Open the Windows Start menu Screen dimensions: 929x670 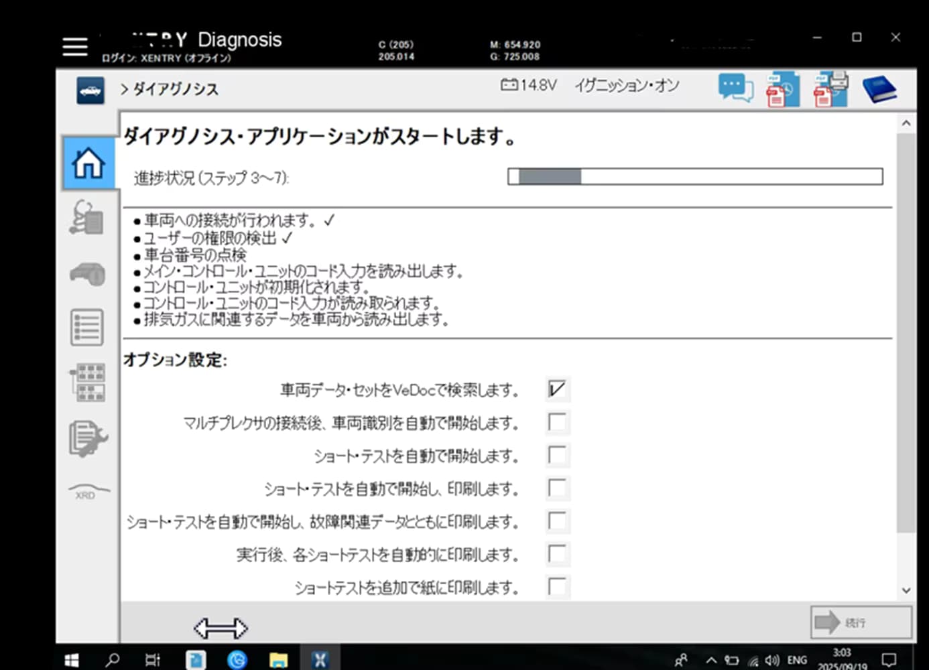click(71, 660)
